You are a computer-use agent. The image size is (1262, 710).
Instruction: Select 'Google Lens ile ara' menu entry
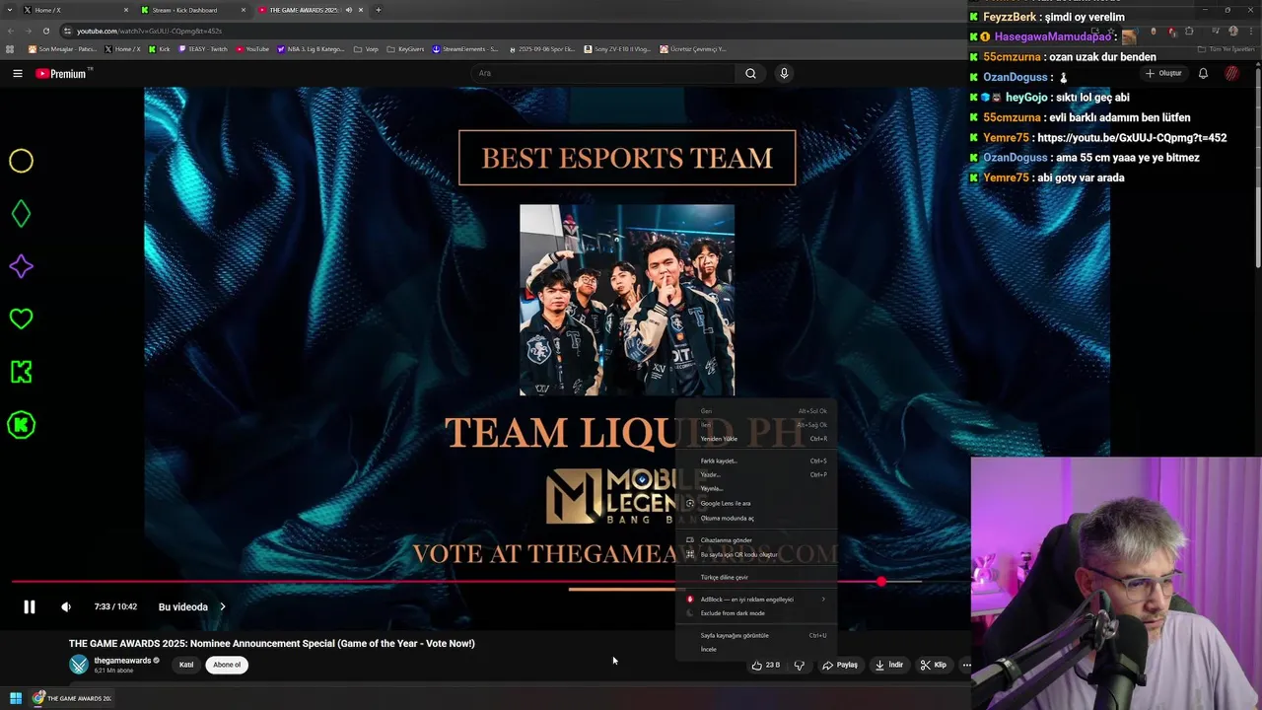pos(757,503)
